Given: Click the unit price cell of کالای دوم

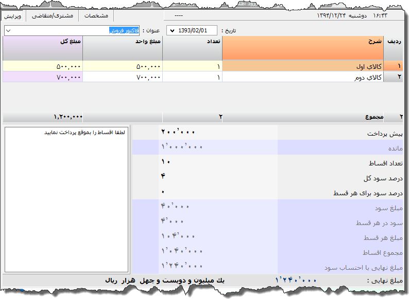Looking at the screenshot, I should pos(123,77).
